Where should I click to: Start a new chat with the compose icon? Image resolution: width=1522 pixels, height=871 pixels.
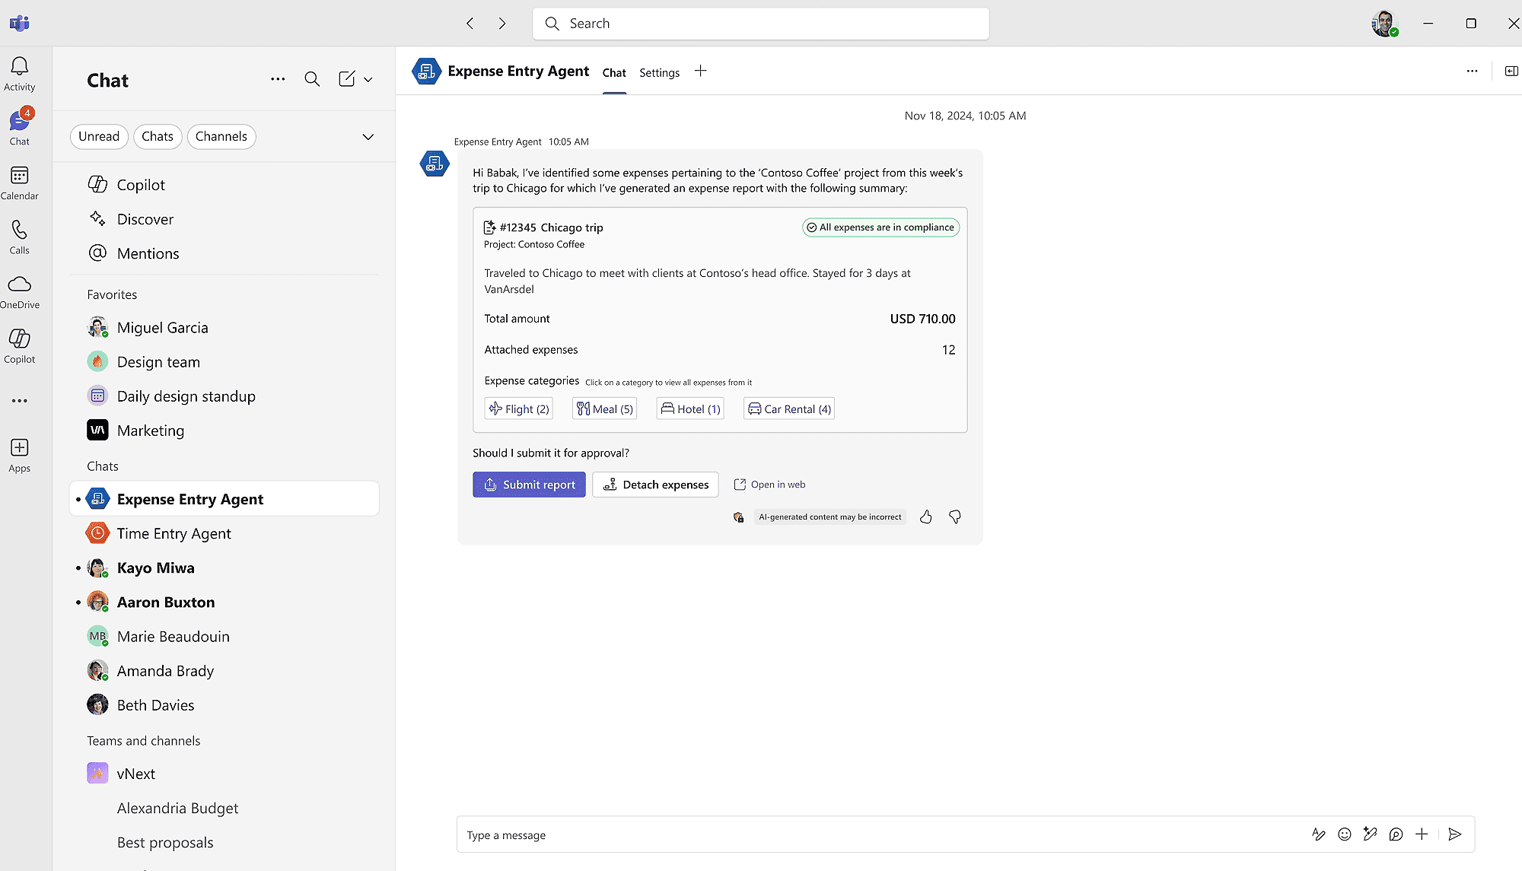(348, 78)
